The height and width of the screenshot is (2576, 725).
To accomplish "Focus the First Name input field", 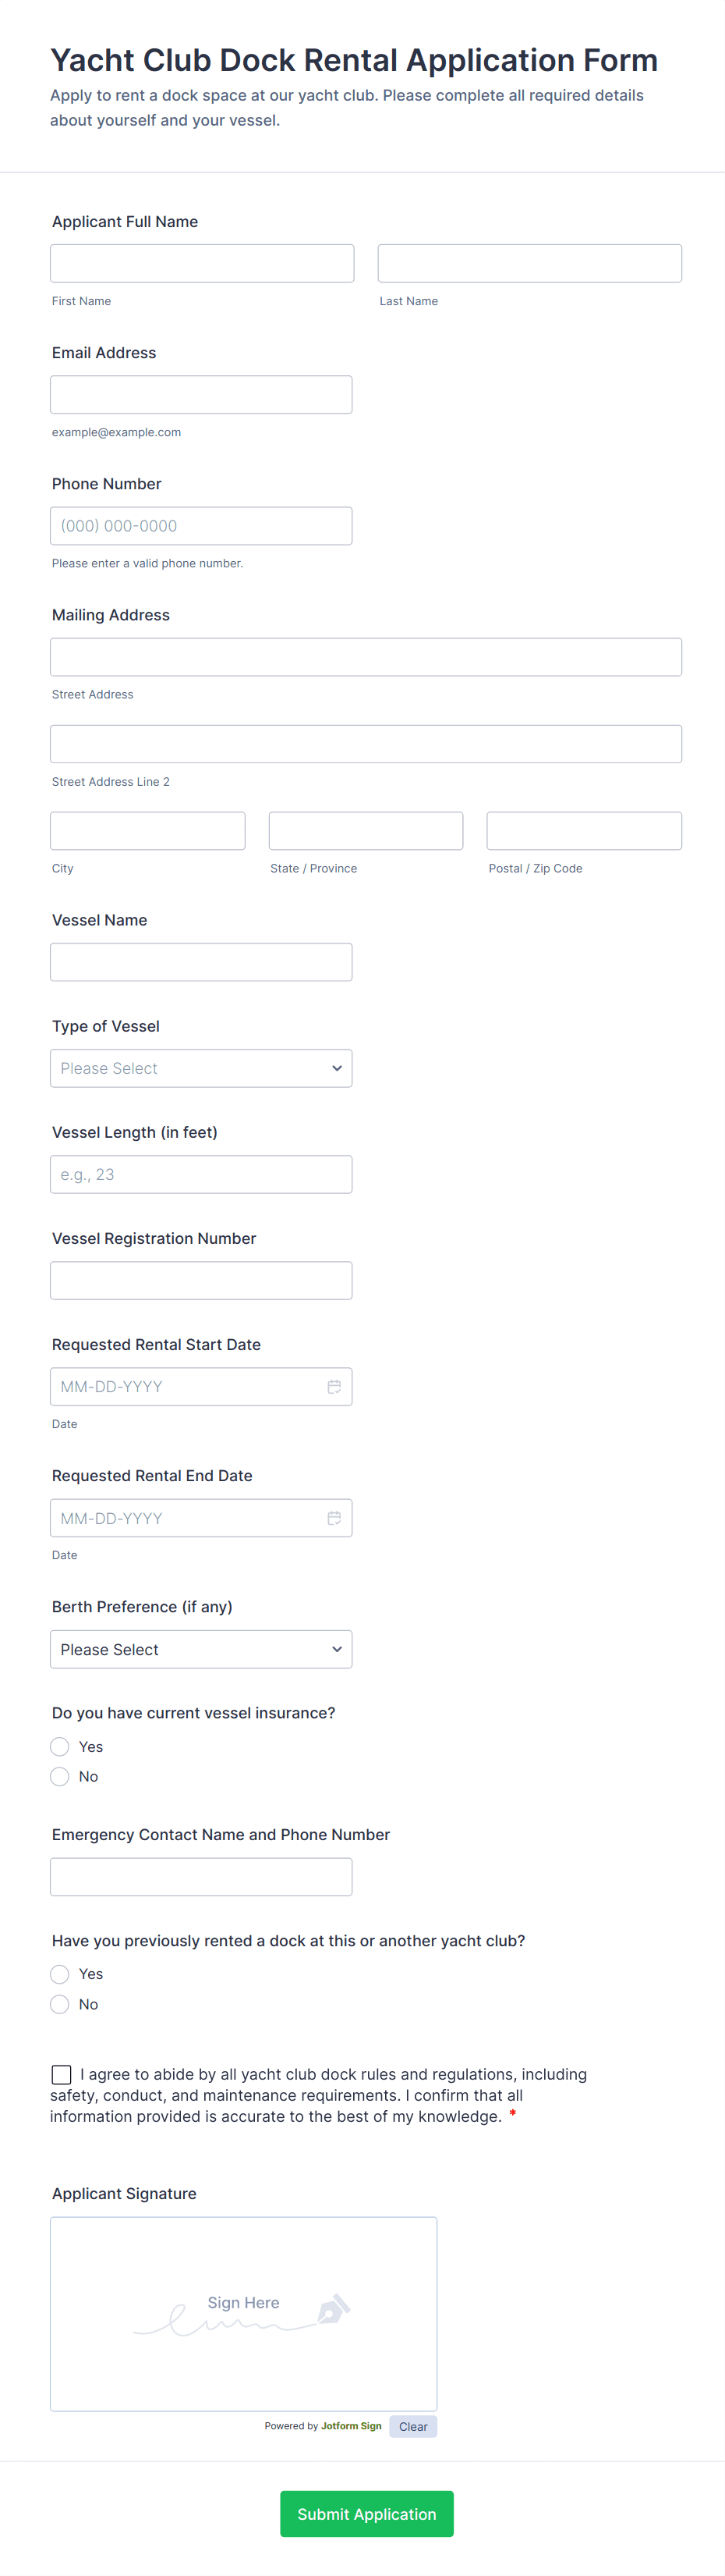I will point(202,263).
